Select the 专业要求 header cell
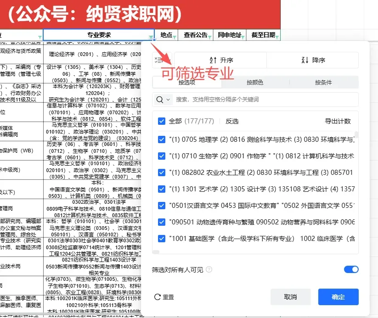Viewport: 378px width, 318px height. click(99, 35)
